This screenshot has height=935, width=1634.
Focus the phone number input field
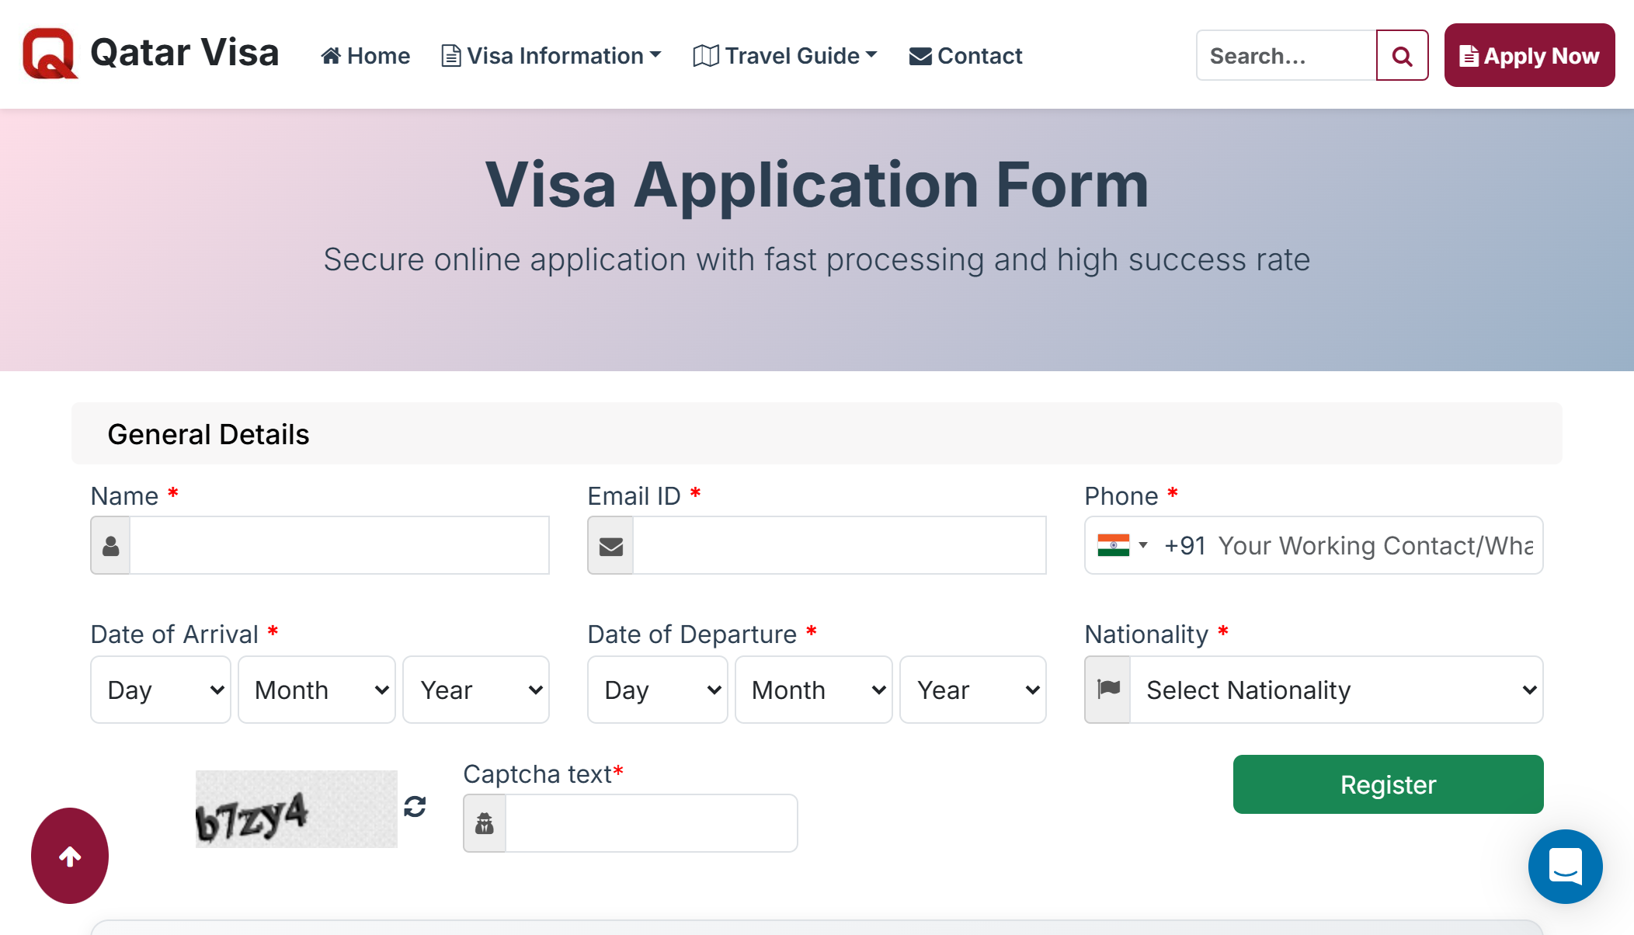[1375, 546]
